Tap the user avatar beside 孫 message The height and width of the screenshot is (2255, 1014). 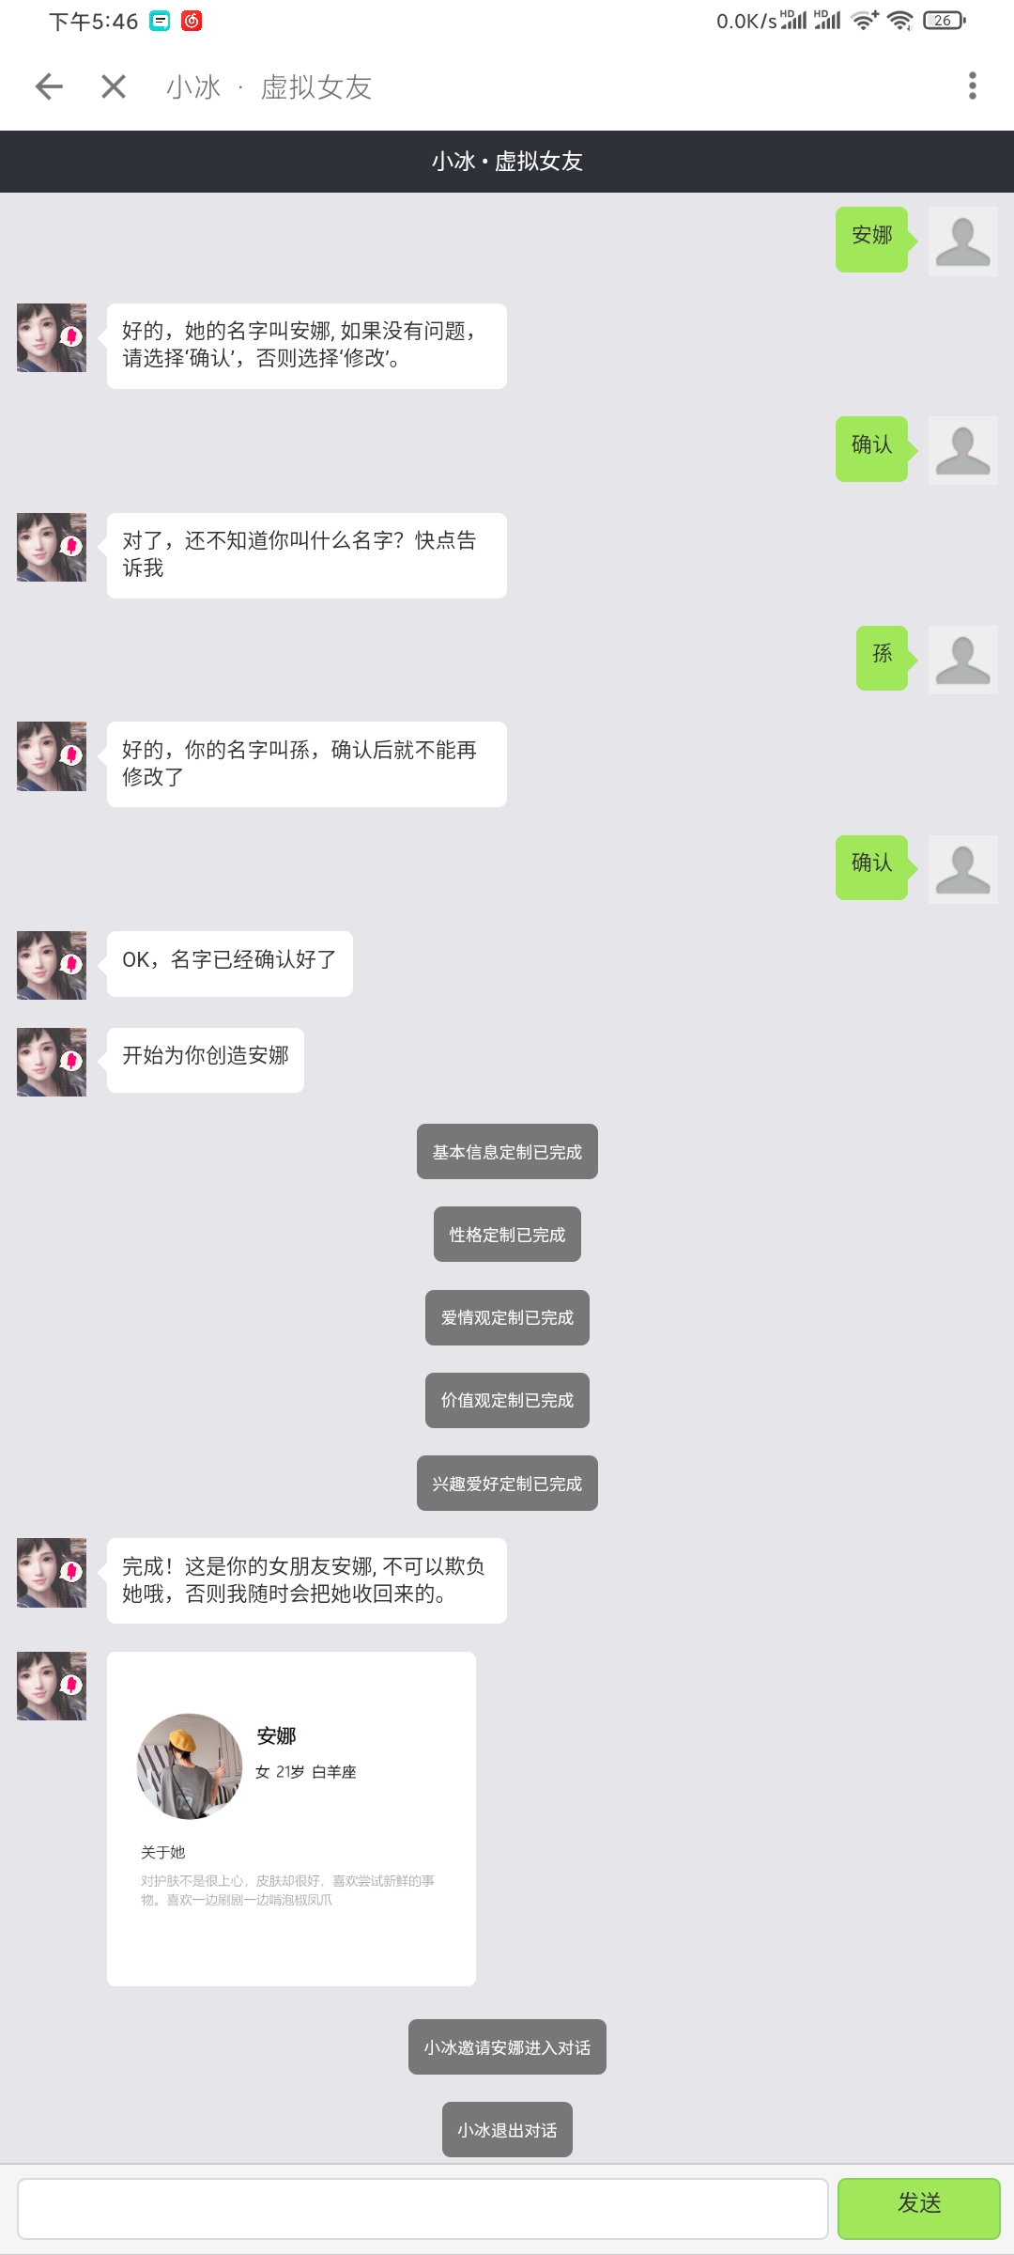[963, 660]
